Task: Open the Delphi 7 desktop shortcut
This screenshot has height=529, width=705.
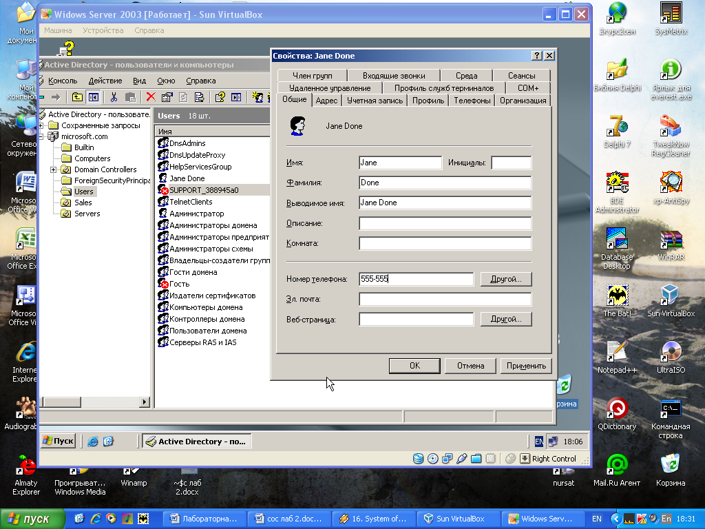Action: pyautogui.click(x=617, y=131)
